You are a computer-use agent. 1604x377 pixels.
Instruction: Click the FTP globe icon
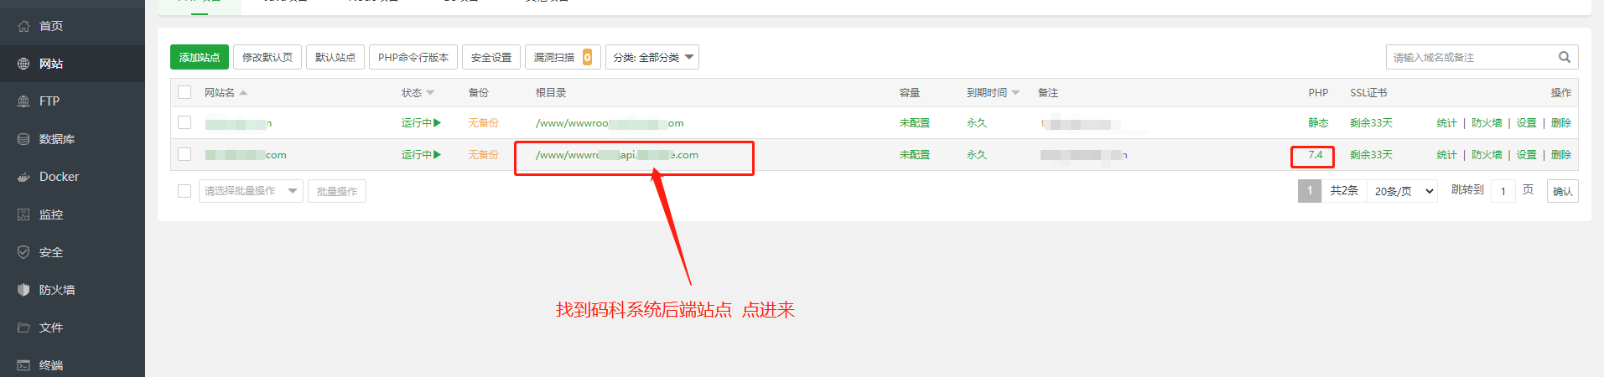click(x=23, y=101)
